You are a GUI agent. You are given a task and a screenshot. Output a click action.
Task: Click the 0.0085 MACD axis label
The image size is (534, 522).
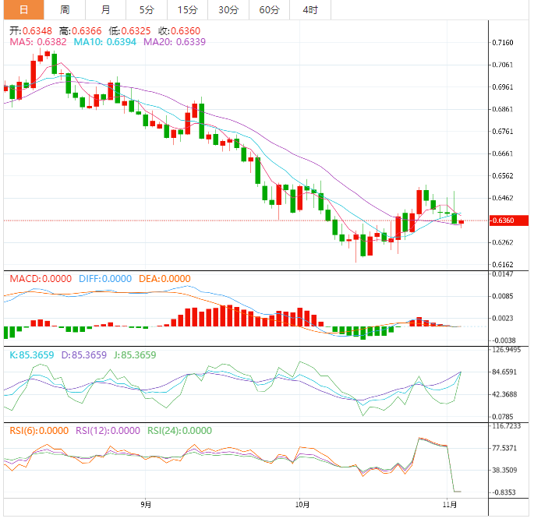[503, 296]
